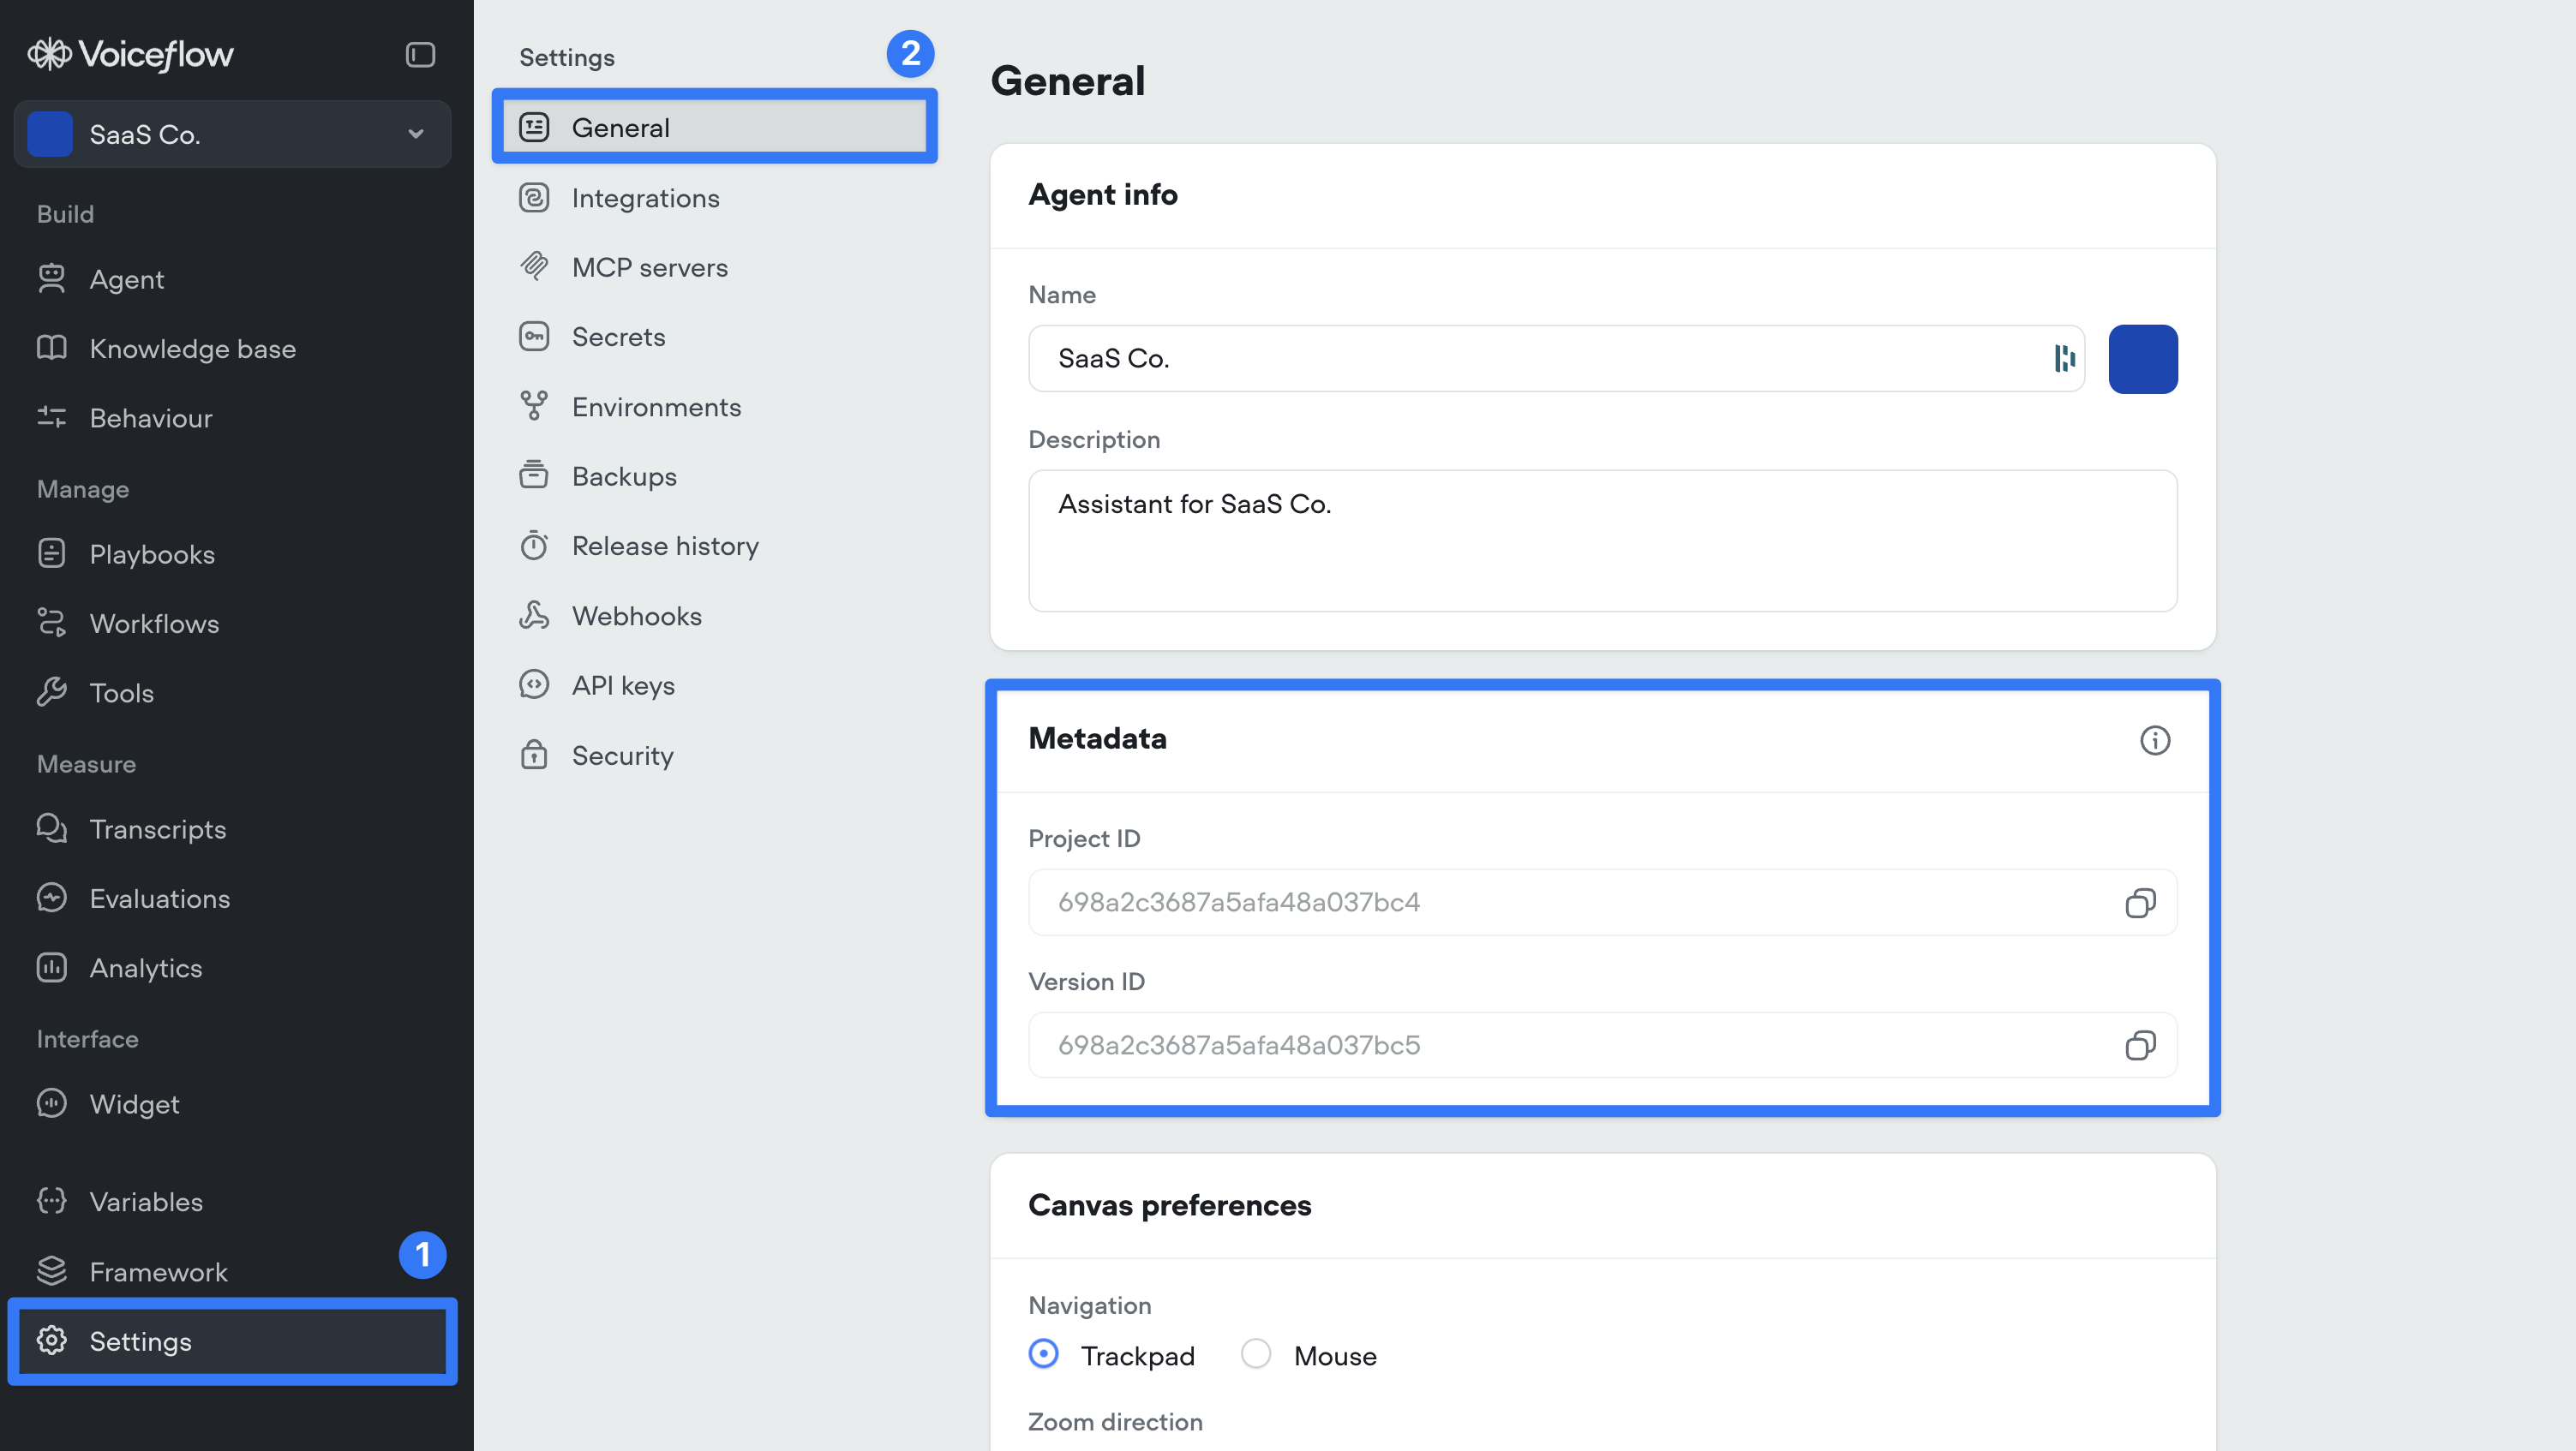Open the Evaluations page
The image size is (2576, 1451).
(x=159, y=899)
